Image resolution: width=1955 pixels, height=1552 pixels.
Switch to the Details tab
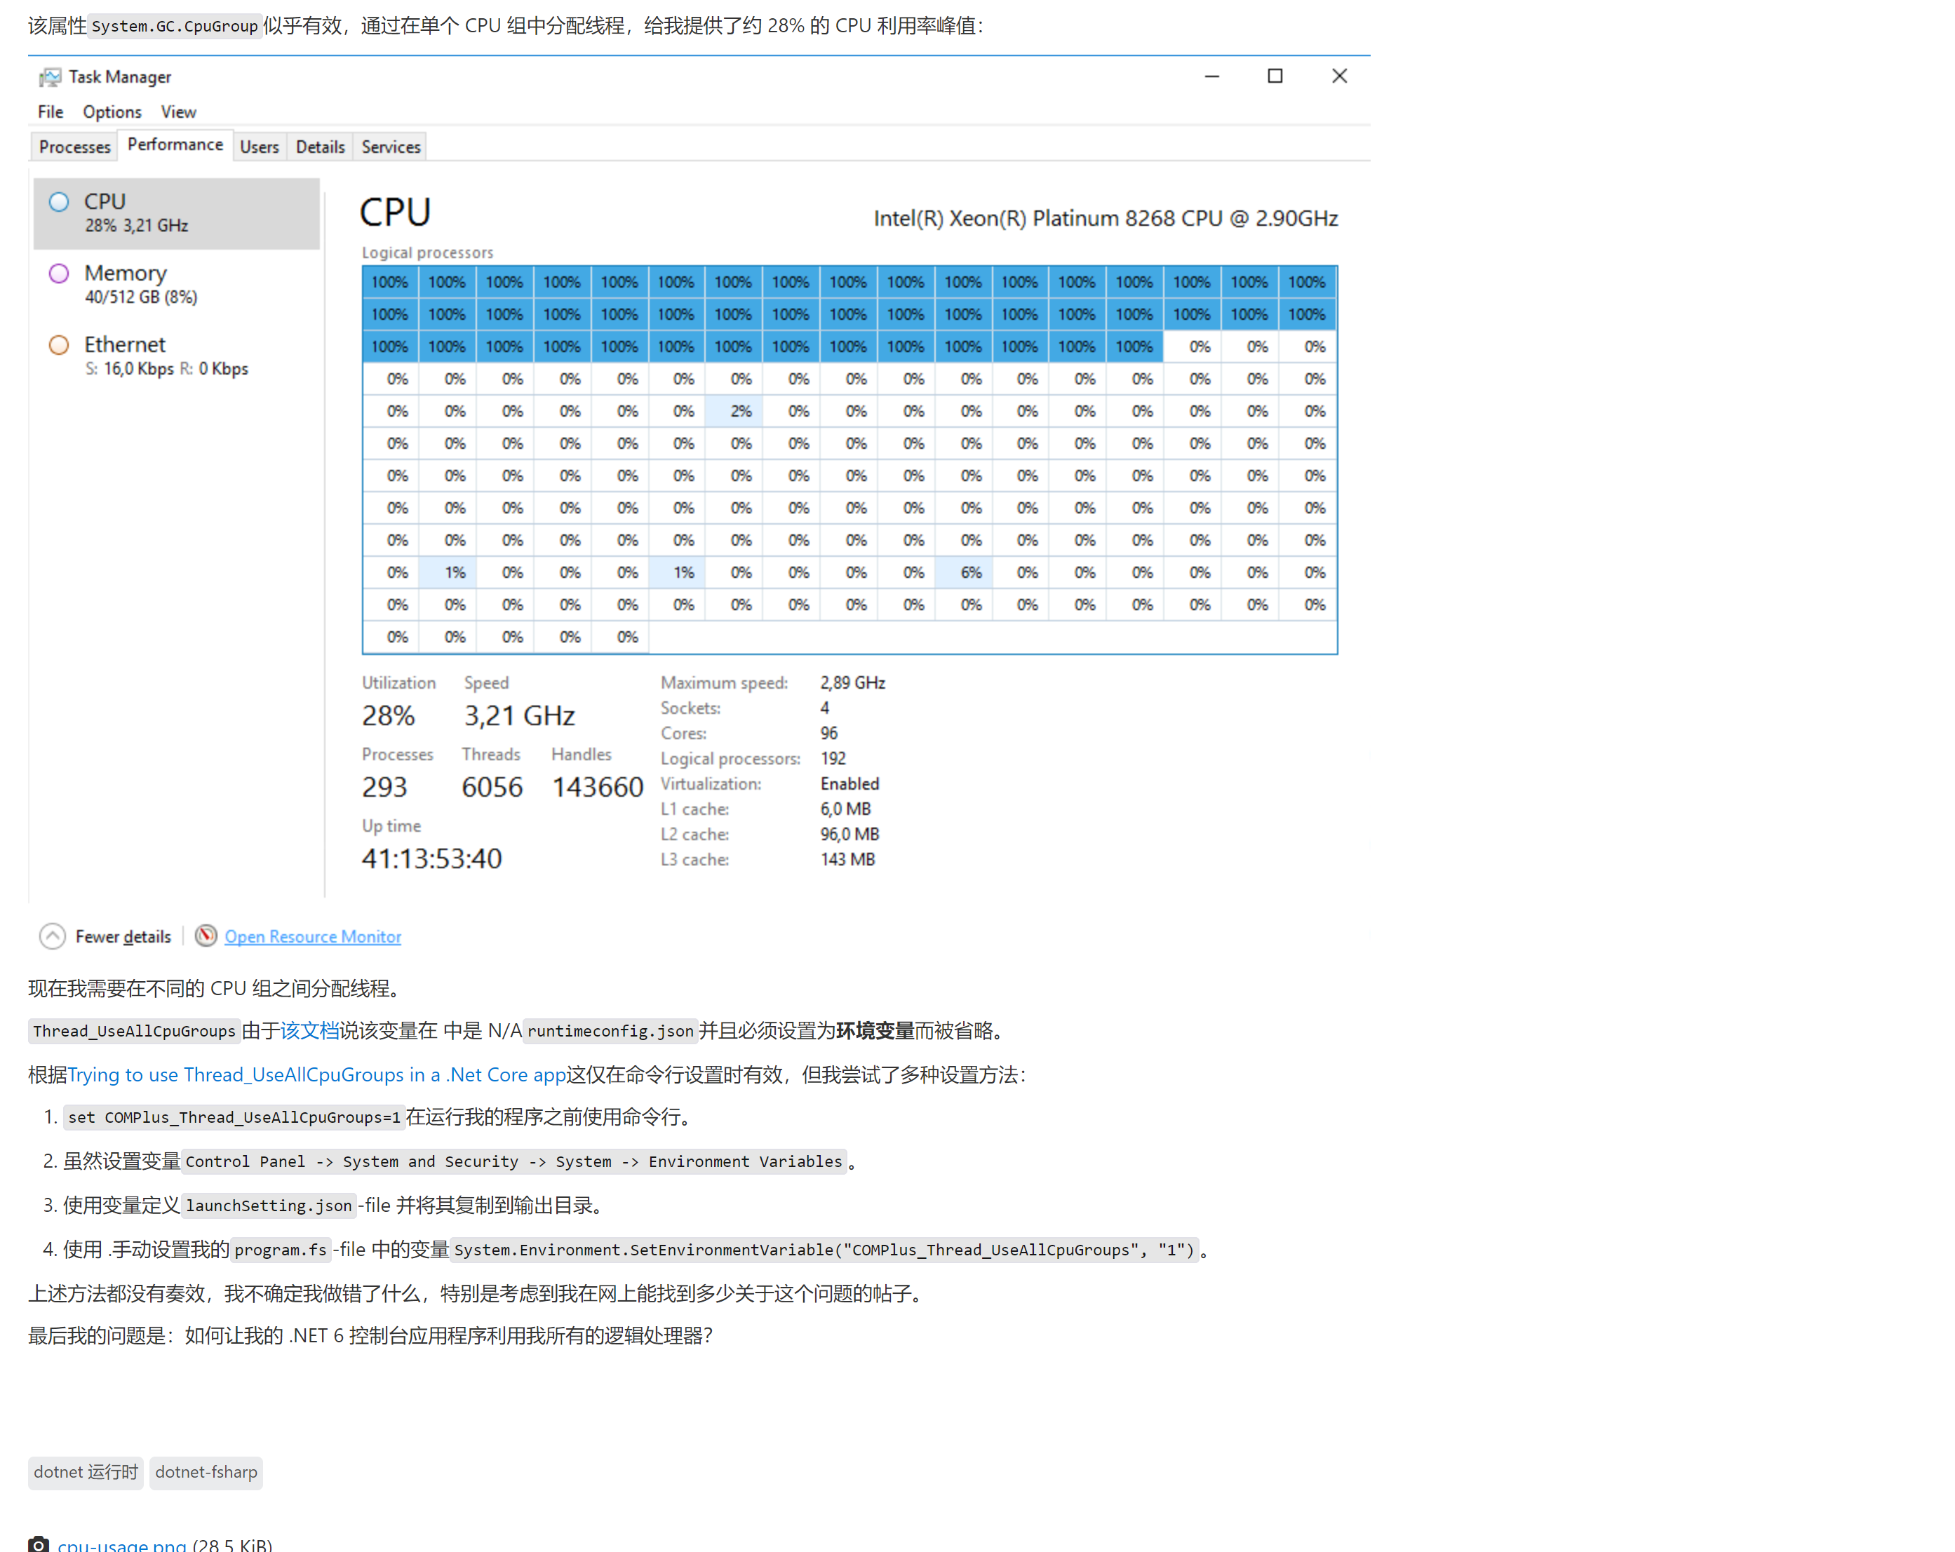coord(319,146)
